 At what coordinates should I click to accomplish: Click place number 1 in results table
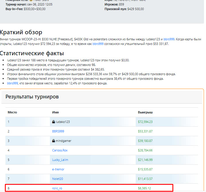pos(9,122)
